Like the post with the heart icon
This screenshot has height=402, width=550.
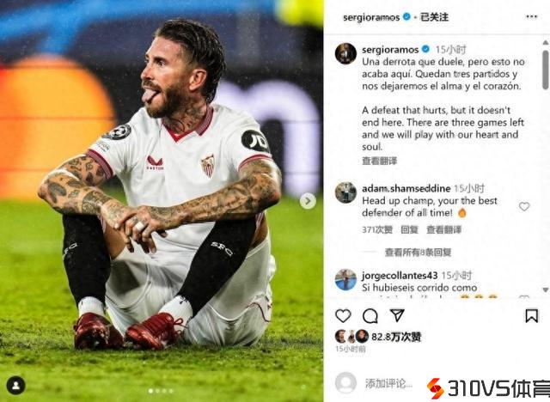point(343,316)
